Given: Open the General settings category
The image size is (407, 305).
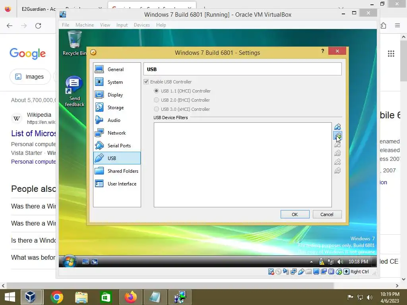Looking at the screenshot, I should [117, 69].
